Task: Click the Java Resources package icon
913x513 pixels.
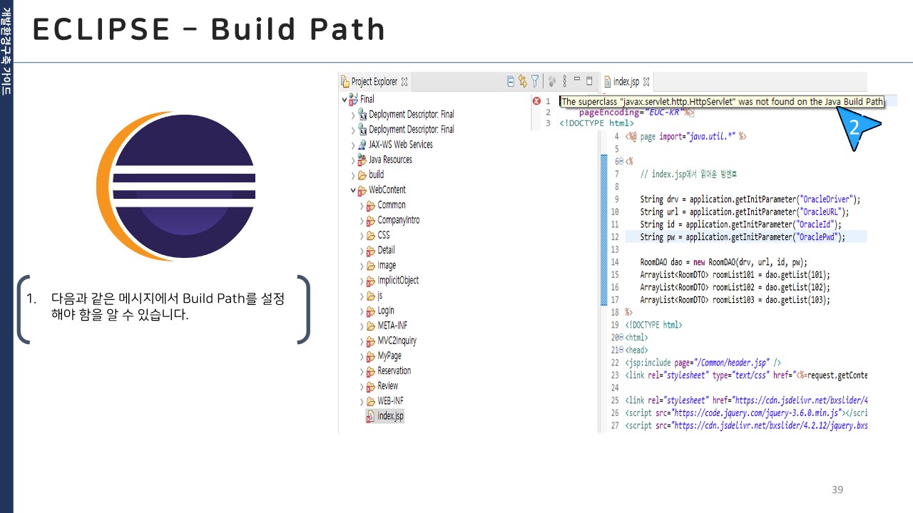Action: 362,160
